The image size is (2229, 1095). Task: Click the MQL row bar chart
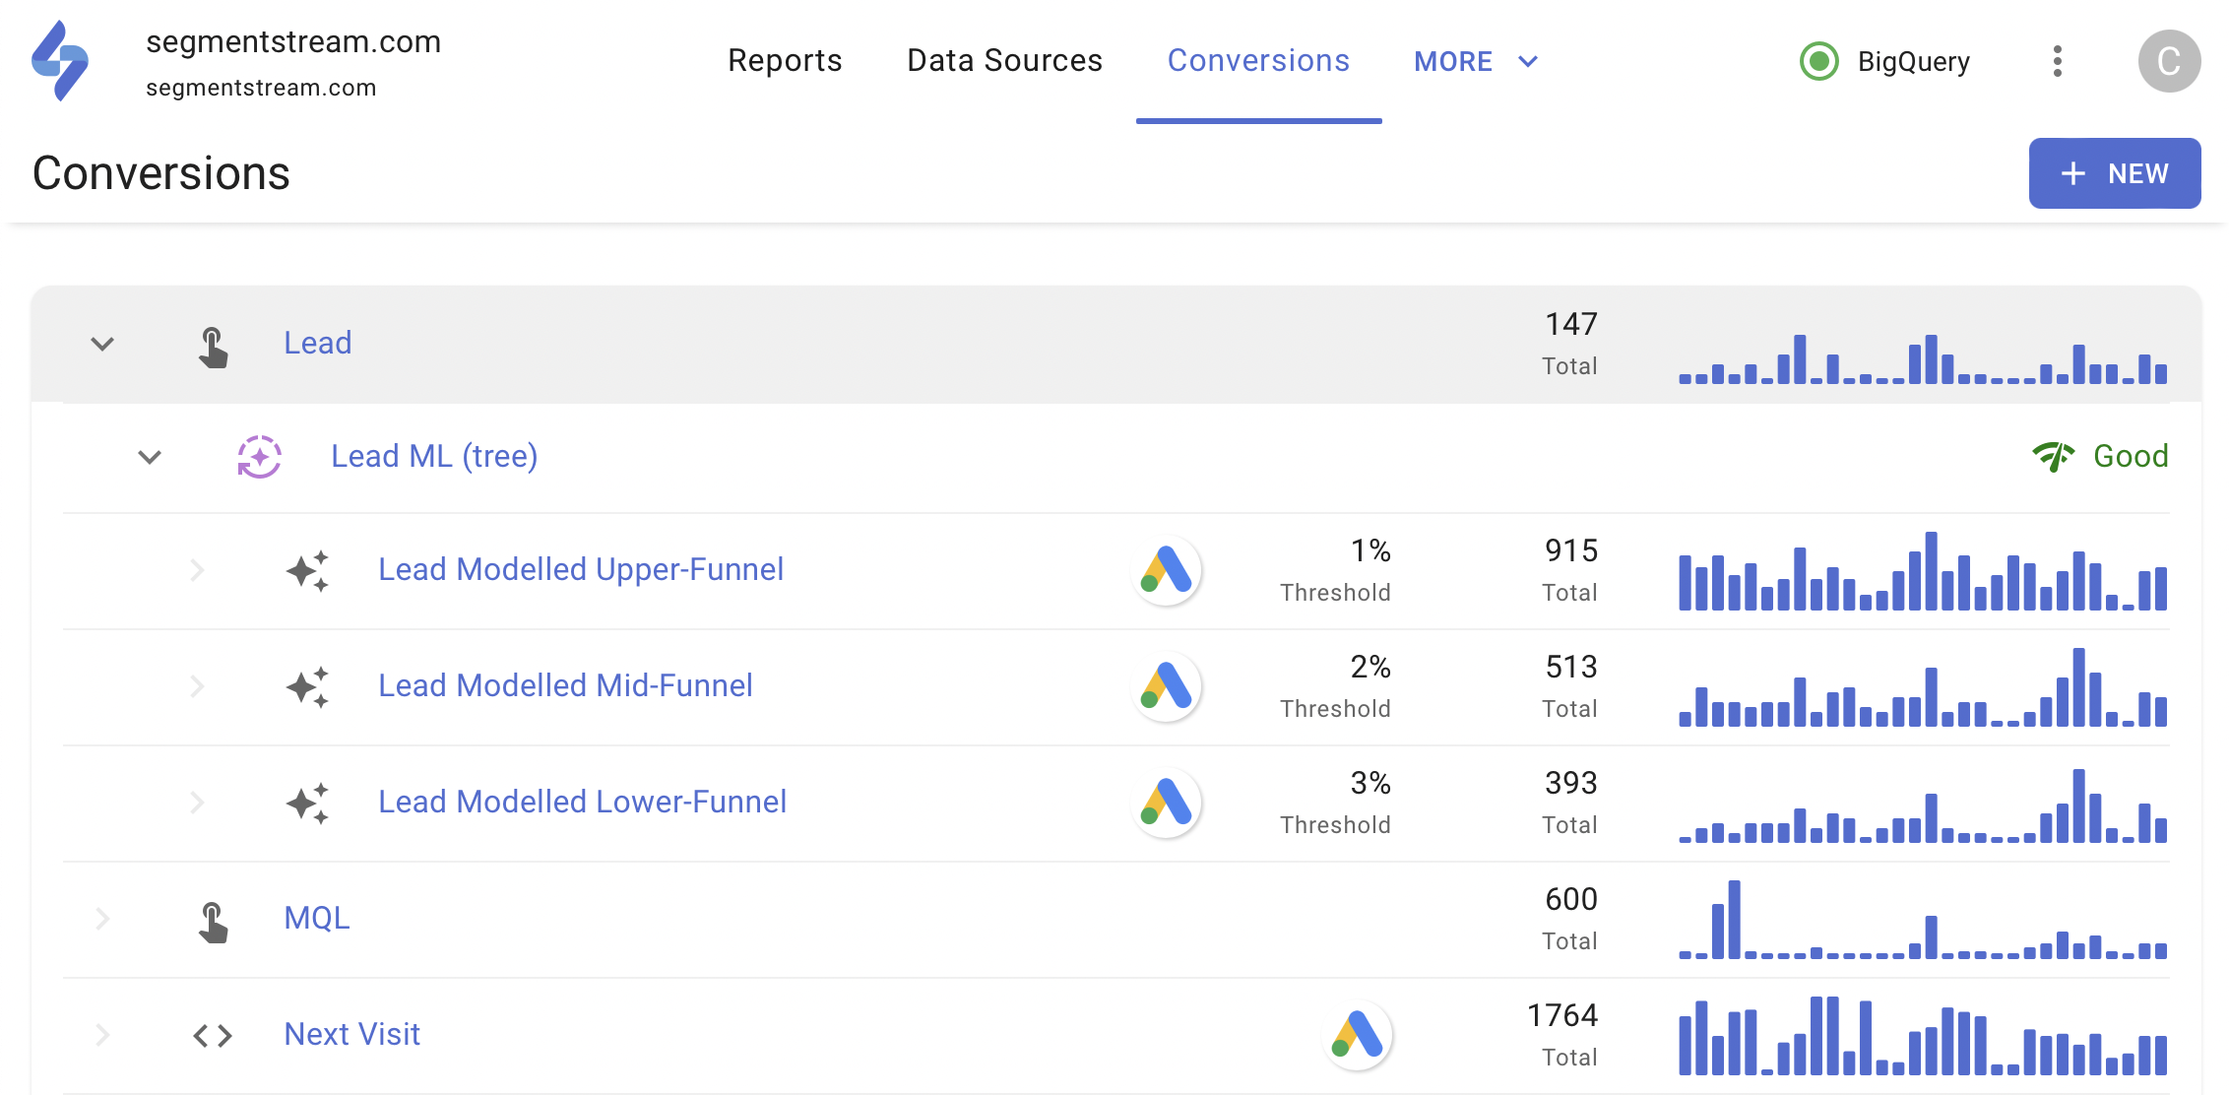[1923, 920]
